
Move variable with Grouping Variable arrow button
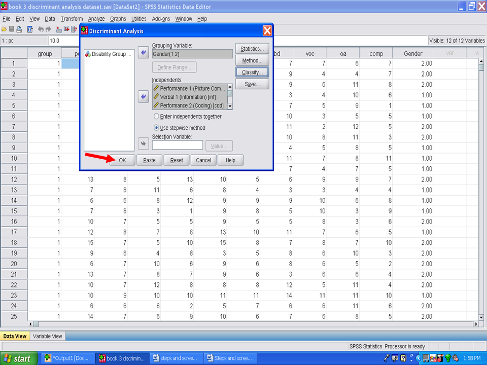[143, 53]
